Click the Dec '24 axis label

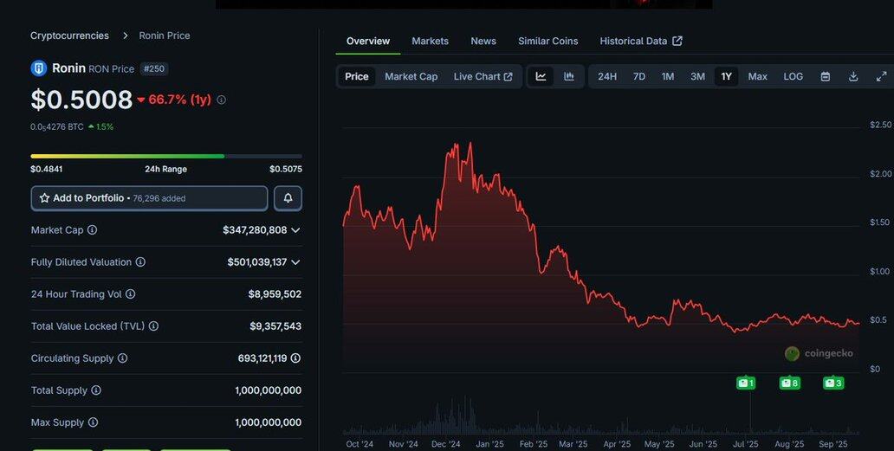[x=446, y=444]
